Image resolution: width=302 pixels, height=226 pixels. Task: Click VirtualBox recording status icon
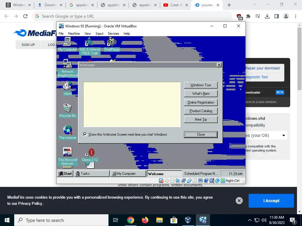(206, 181)
